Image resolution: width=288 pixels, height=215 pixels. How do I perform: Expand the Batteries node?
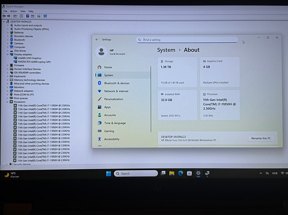pos(8,32)
